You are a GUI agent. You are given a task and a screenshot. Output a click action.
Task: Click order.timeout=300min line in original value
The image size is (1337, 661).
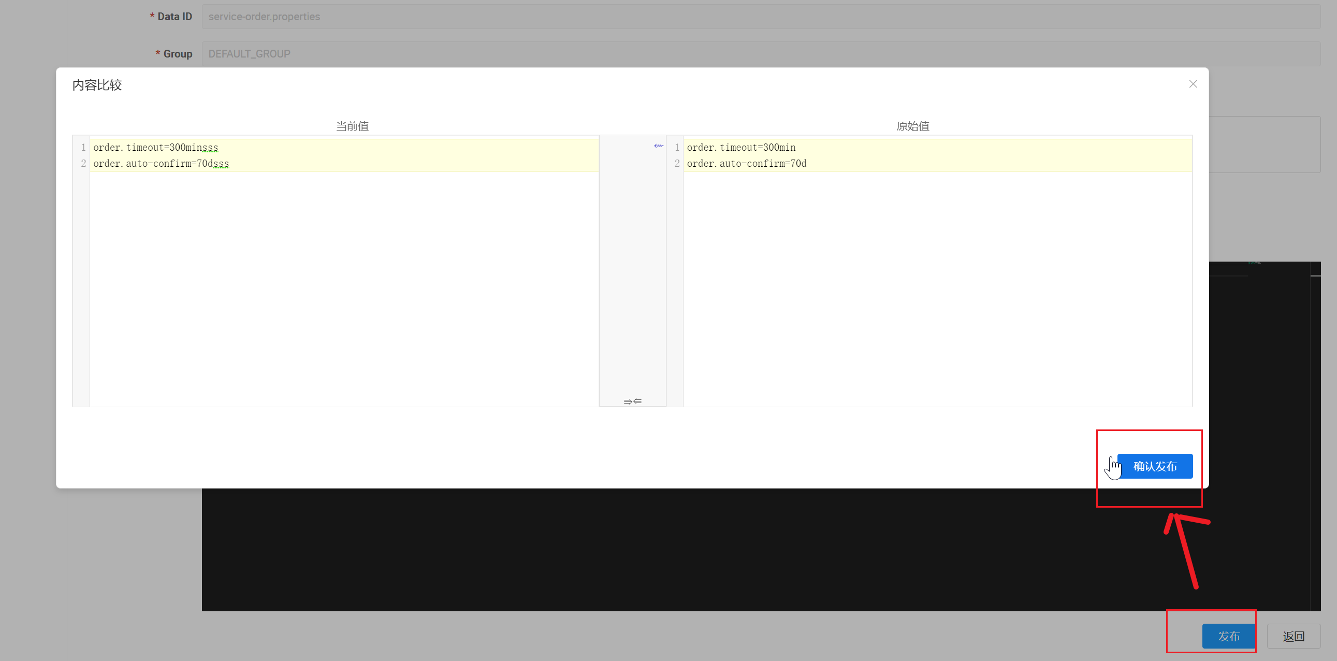(x=740, y=148)
